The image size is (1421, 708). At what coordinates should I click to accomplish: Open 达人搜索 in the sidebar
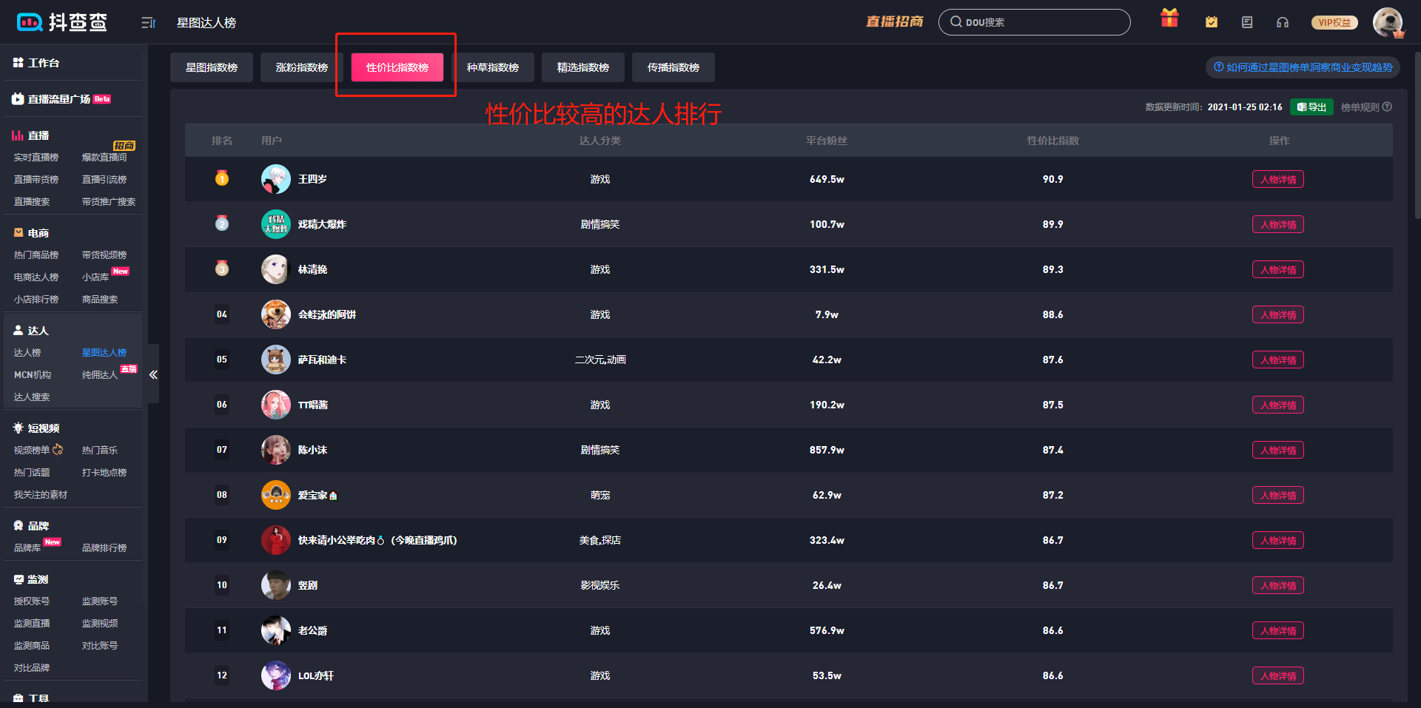(32, 397)
